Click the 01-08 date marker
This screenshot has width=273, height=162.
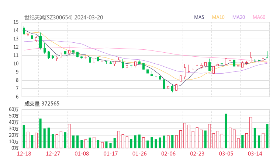tap(82, 154)
